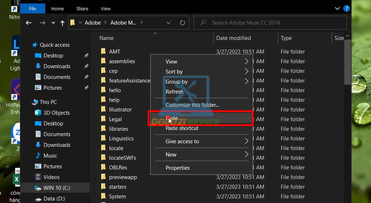Open the Help question mark icon
Image resolution: width=371 pixels, height=203 pixels.
347,8
